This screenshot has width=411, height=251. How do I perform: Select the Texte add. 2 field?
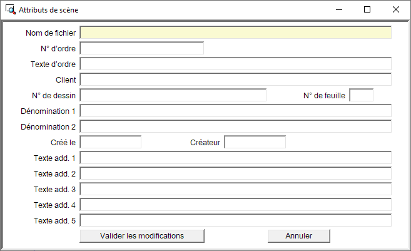tap(235, 173)
